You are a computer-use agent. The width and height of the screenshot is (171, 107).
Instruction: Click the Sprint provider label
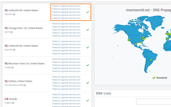click(x=7, y=32)
